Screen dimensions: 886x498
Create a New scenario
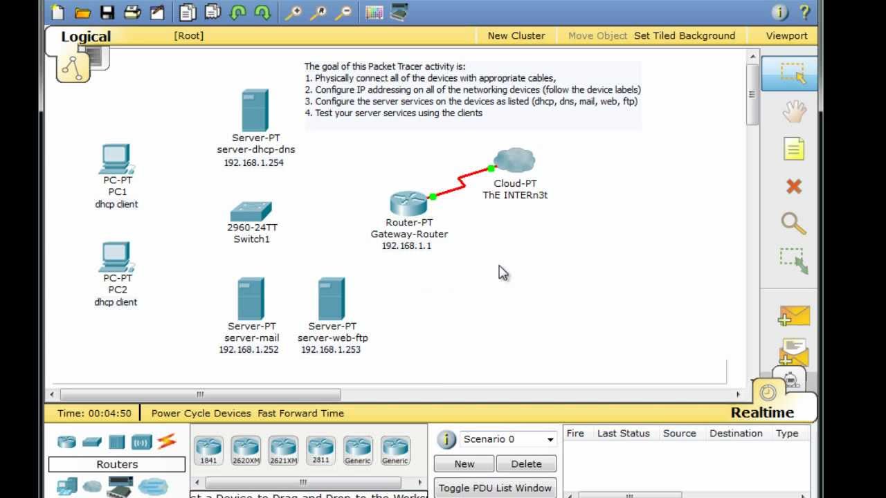[464, 464]
